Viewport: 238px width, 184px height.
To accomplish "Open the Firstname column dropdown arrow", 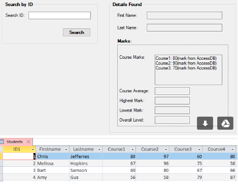I will (66, 150).
